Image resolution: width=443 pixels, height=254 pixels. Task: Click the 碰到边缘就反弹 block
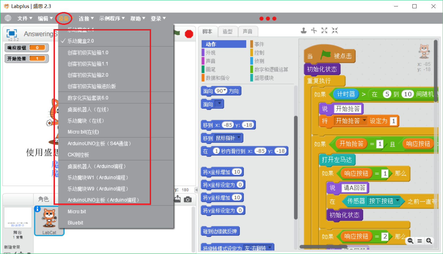click(220, 231)
